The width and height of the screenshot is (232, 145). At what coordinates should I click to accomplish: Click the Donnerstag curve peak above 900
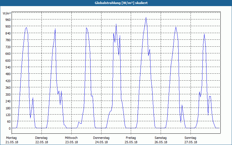coord(116,24)
